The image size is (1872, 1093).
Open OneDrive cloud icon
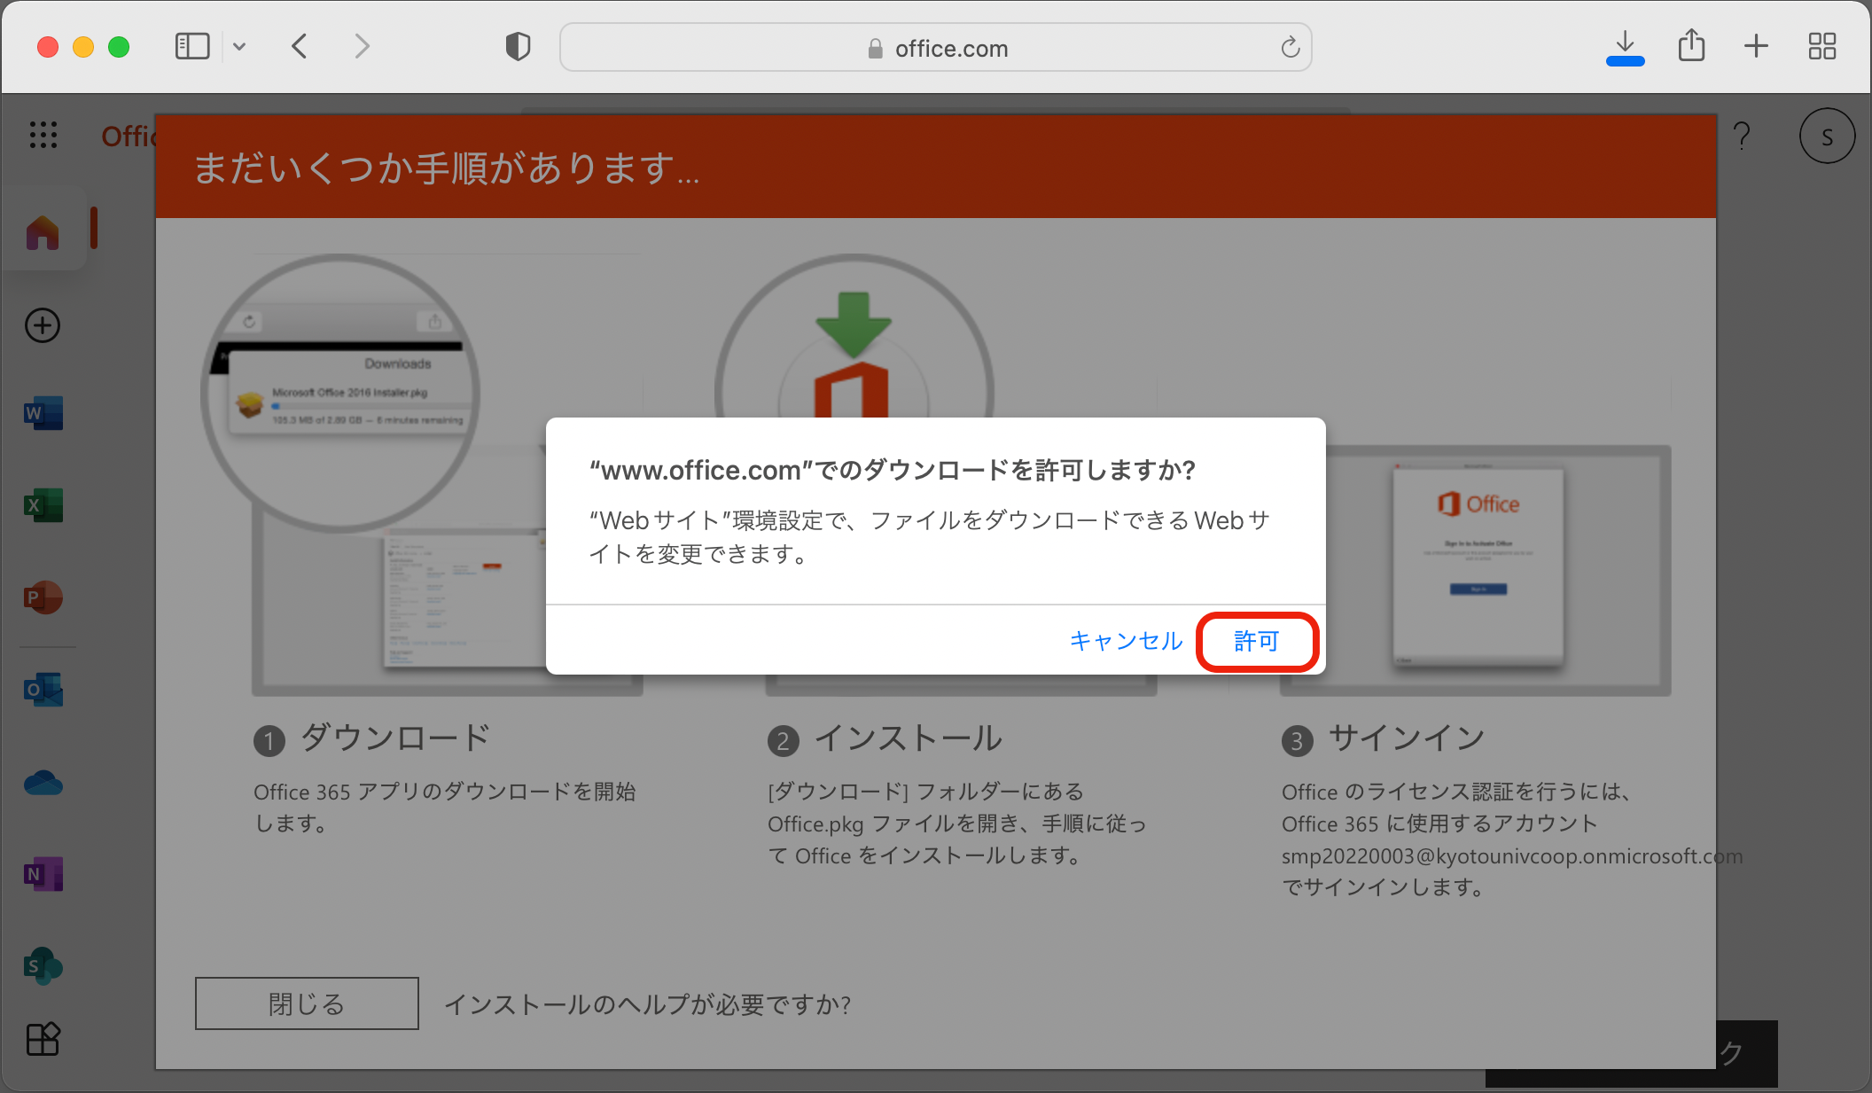(x=43, y=783)
